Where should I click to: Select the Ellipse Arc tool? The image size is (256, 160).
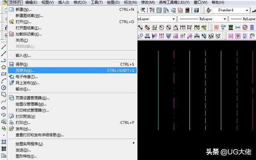tap(4, 115)
